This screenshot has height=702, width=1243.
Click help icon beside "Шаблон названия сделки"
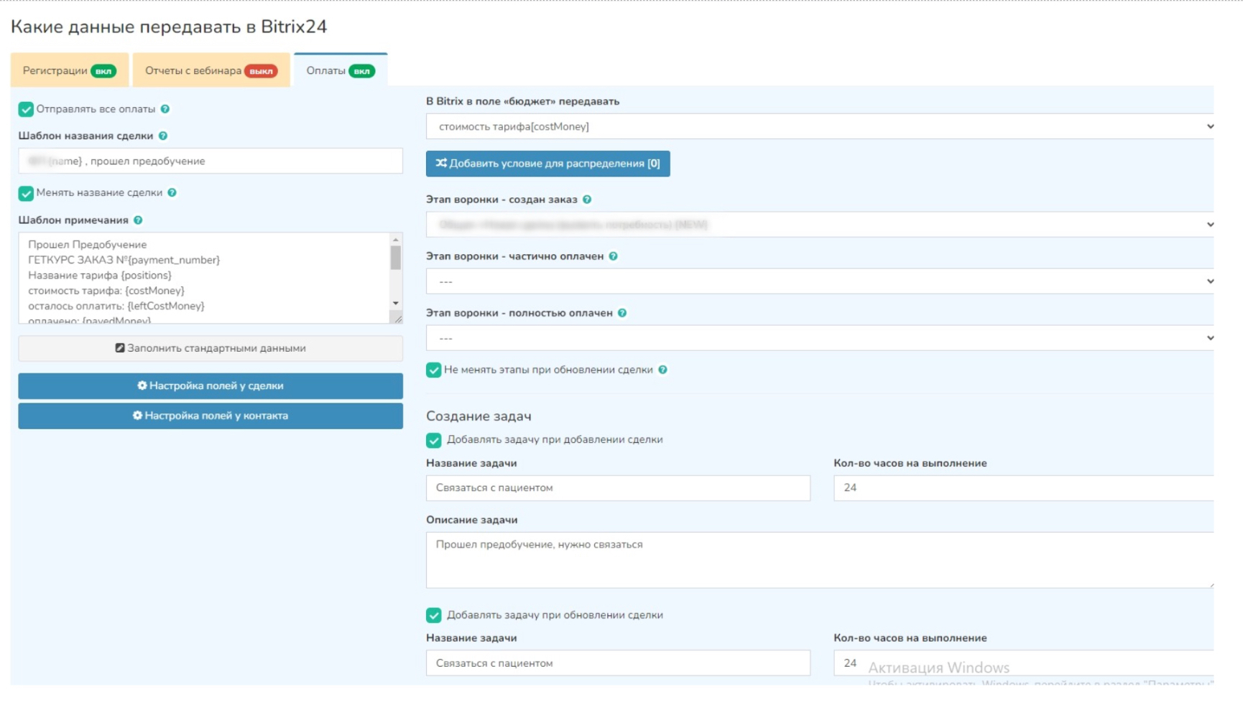coord(163,136)
